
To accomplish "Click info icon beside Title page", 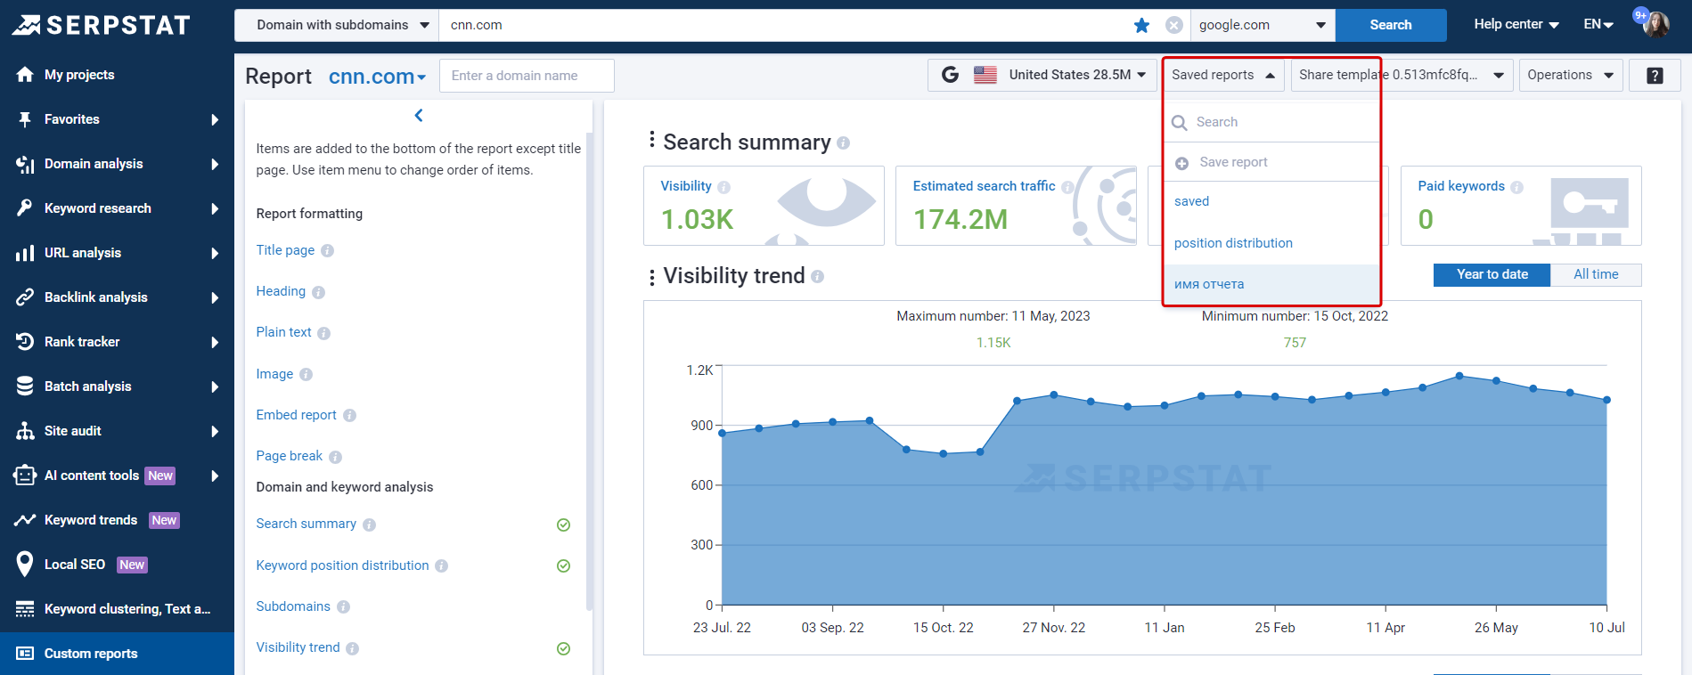I will 327,251.
